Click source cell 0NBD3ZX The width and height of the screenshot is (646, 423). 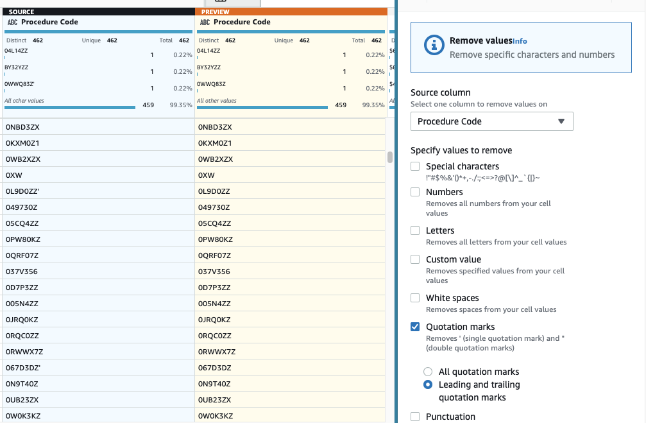tap(98, 127)
